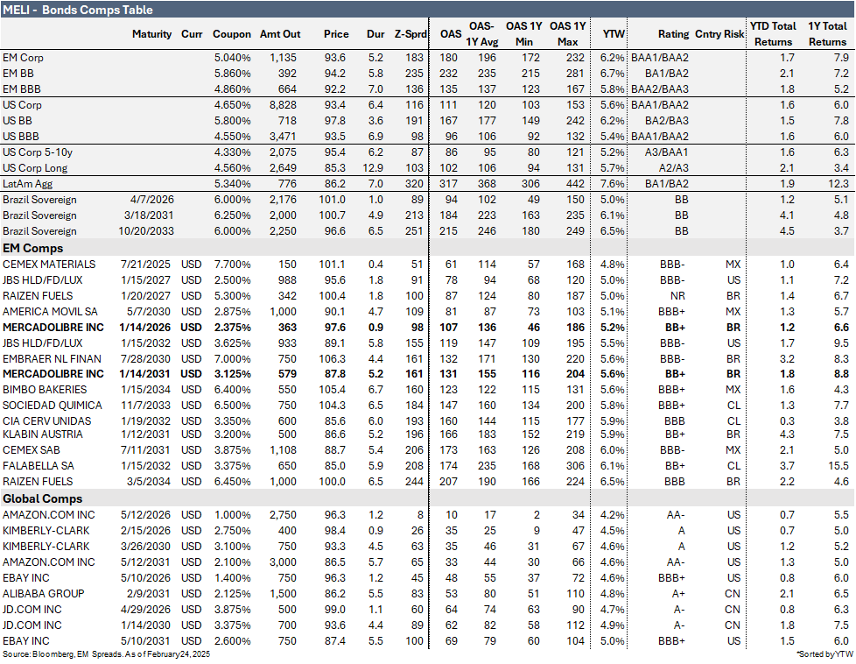
Task: Select the 15.5 1Y return for FALABELLA
Action: pos(838,466)
